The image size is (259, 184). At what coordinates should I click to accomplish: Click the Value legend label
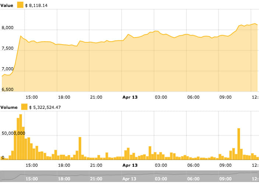pyautogui.click(x=7, y=5)
